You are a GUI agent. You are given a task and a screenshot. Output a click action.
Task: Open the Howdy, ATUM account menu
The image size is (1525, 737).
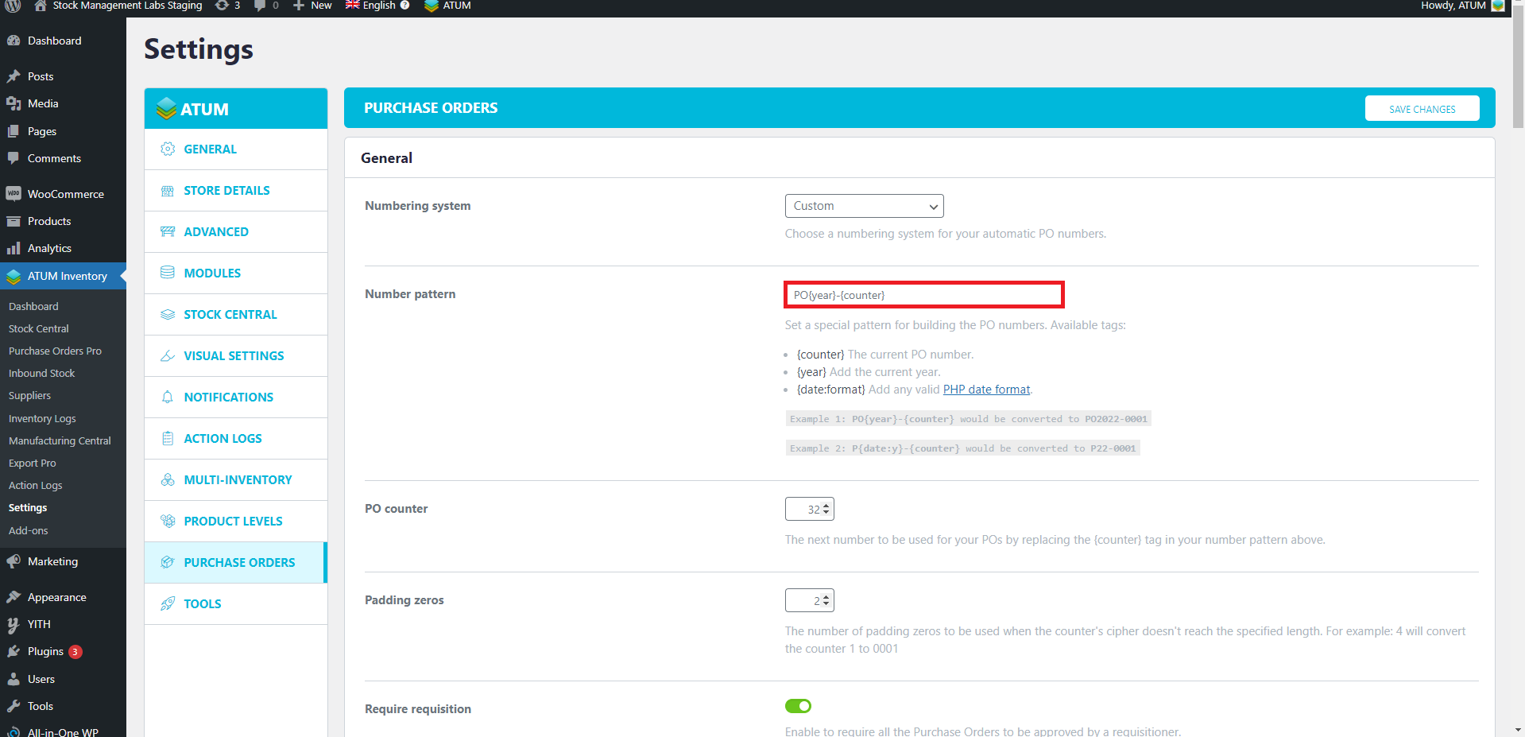pos(1462,6)
